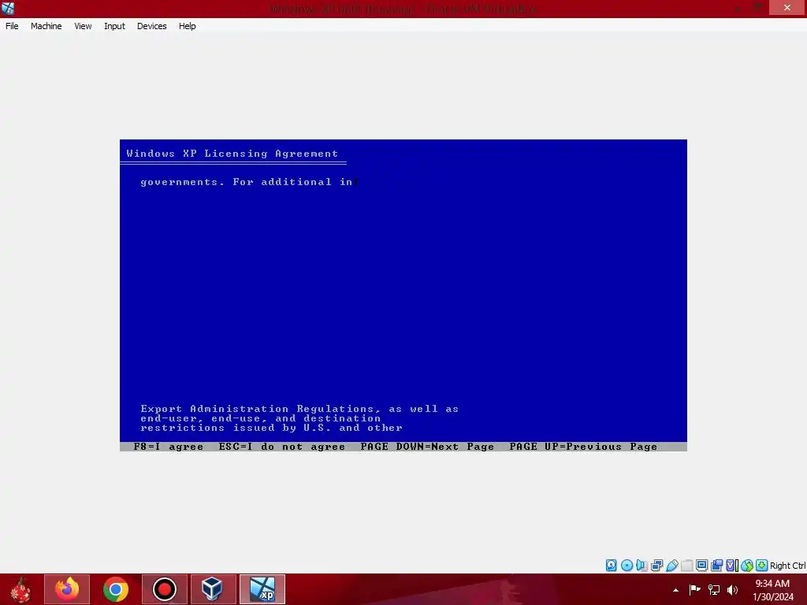Click the 'ESC=I do not agree' prompt
807x605 pixels.
(281, 447)
